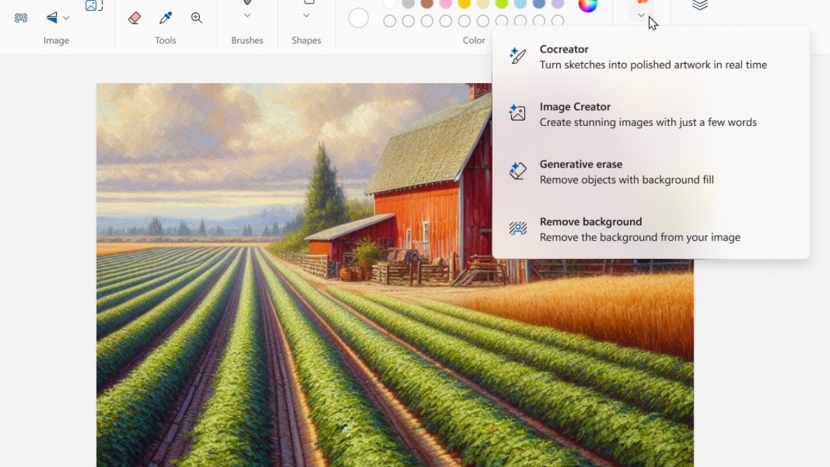This screenshot has height=467, width=830.
Task: Select the Eraser tool
Action: [x=135, y=18]
